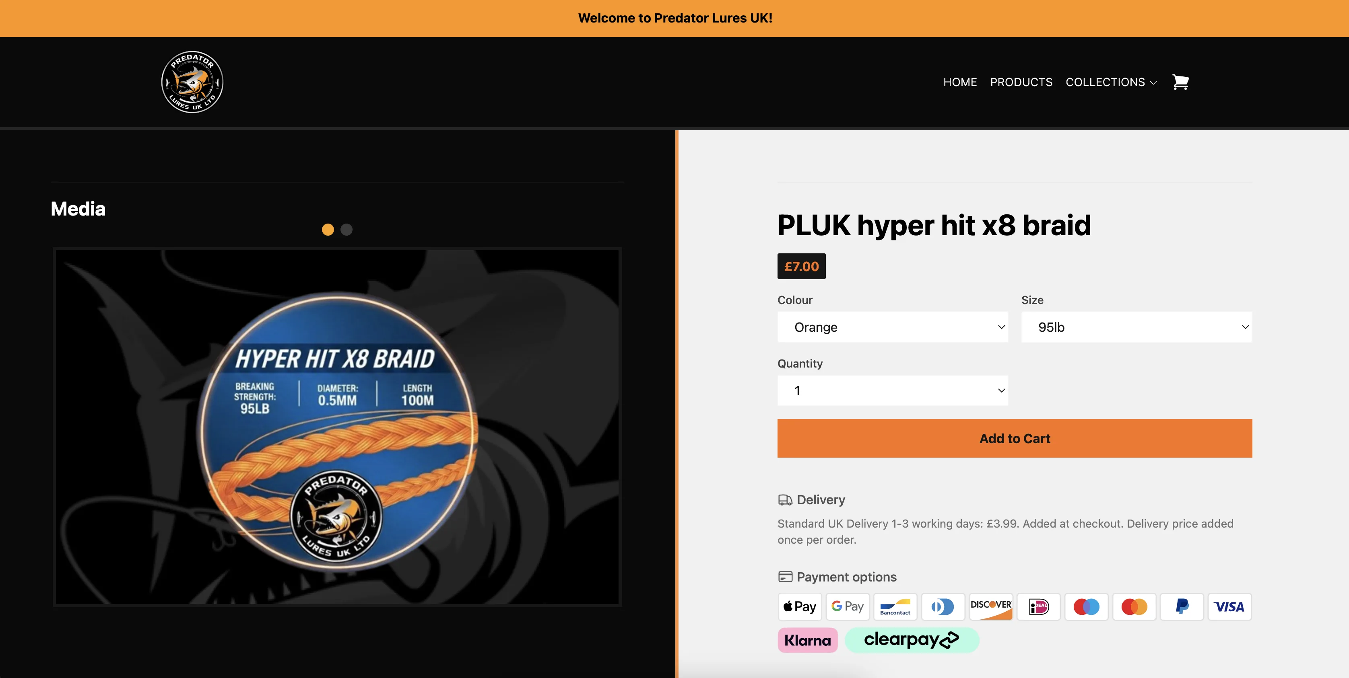Go to the Products menu item
Image resolution: width=1349 pixels, height=678 pixels.
(x=1021, y=82)
